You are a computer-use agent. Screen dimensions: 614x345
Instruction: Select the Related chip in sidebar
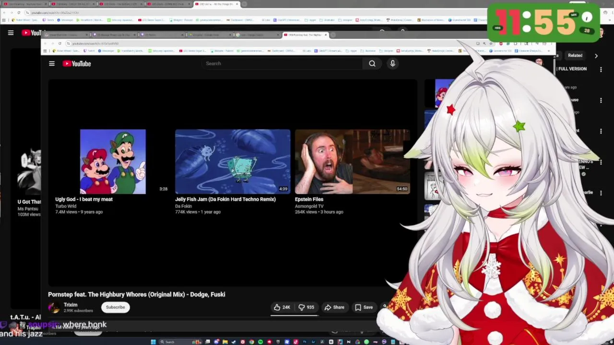coord(575,56)
